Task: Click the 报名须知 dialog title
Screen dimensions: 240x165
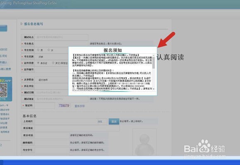Action: tap(113, 50)
